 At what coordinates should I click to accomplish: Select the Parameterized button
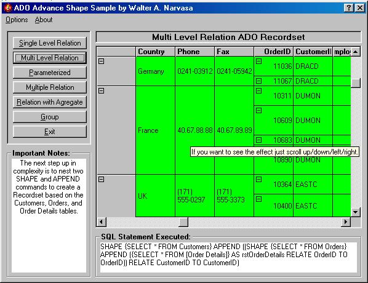(50, 73)
